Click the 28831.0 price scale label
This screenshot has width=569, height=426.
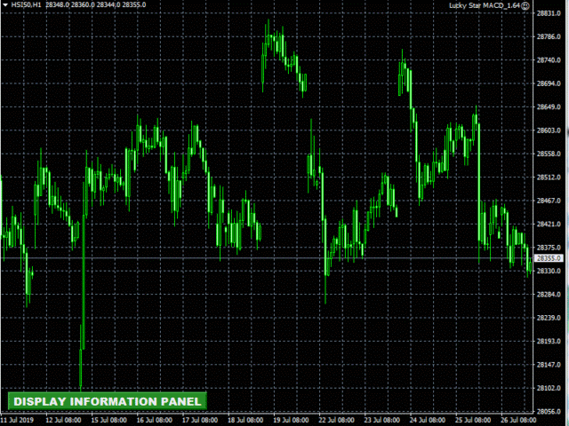(x=549, y=13)
